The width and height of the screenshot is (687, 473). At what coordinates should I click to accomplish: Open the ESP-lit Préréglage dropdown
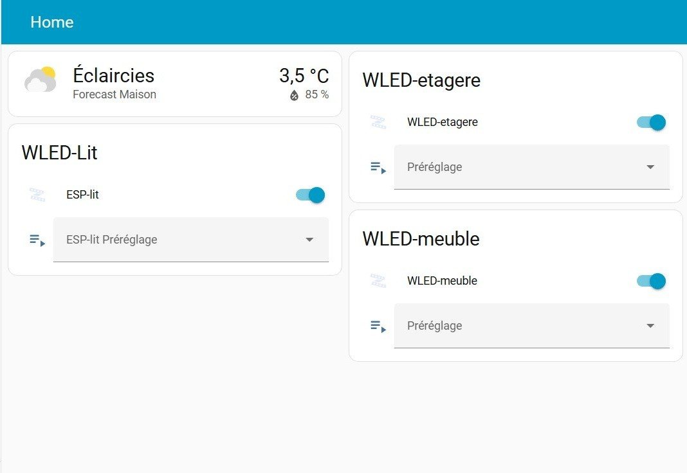[190, 240]
